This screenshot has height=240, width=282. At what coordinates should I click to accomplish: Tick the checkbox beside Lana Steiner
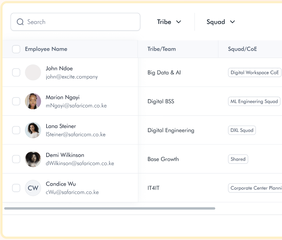pos(16,130)
